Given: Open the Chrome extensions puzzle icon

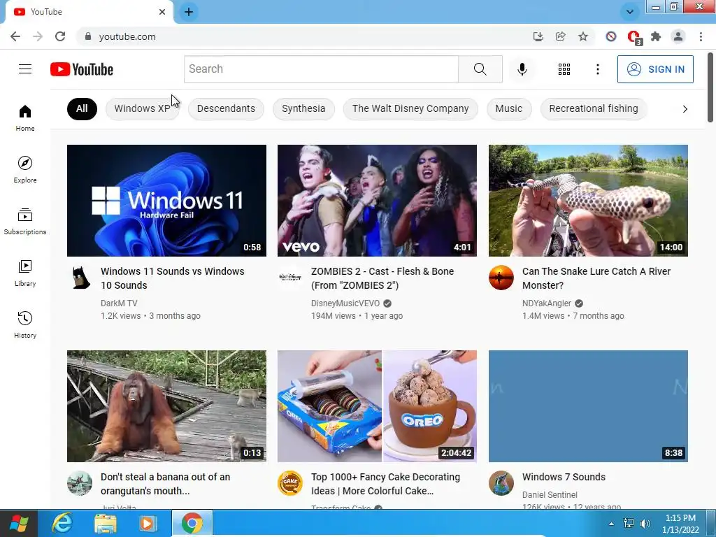Looking at the screenshot, I should [x=656, y=36].
